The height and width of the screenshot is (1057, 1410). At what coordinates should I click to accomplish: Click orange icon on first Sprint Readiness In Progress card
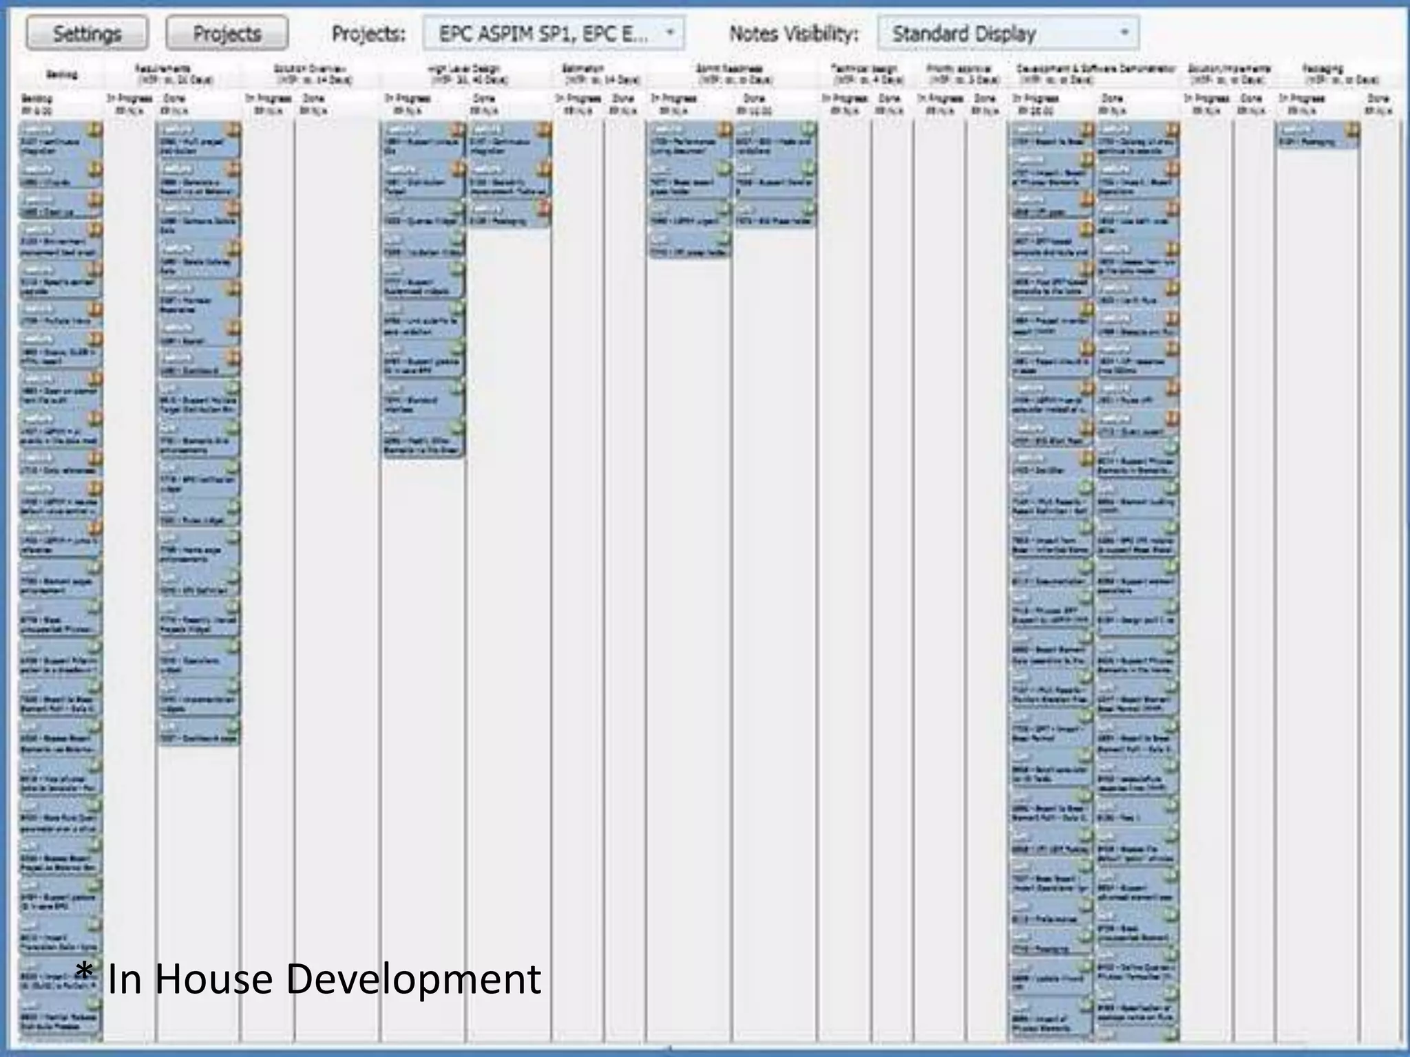coord(724,129)
